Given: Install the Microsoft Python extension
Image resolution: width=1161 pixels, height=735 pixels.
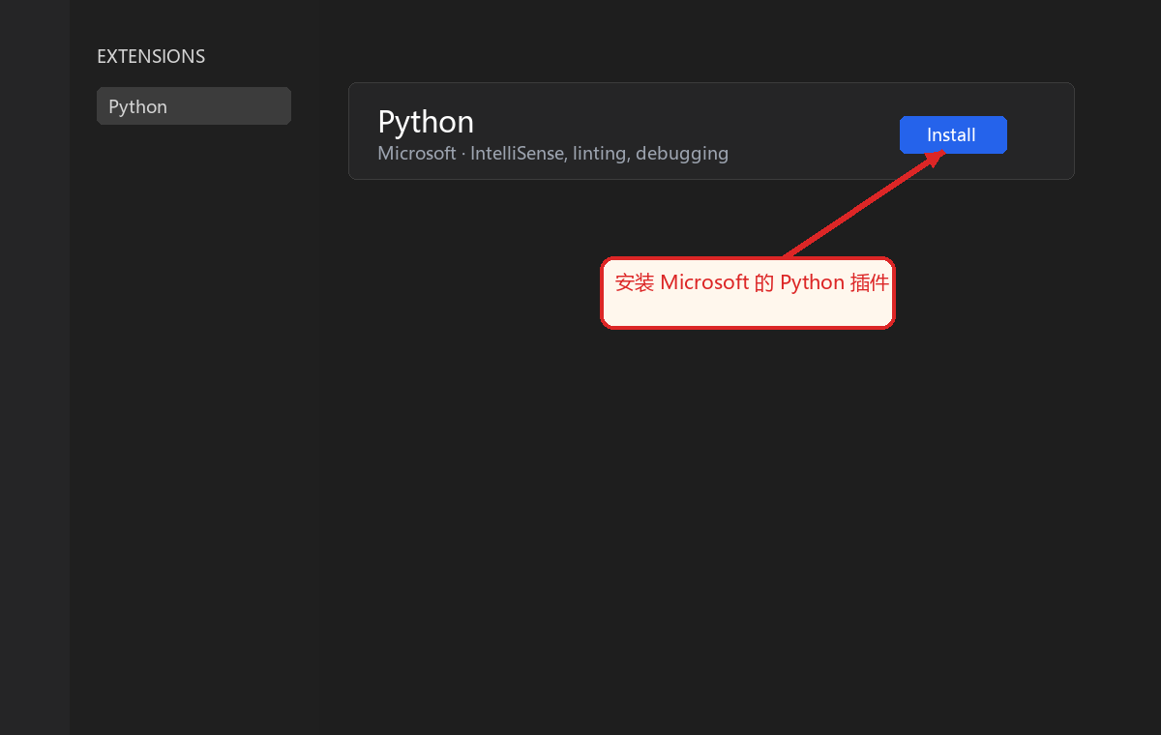Looking at the screenshot, I should point(953,134).
